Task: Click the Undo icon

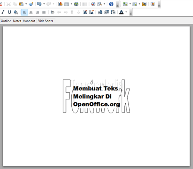Action: point(39,4)
